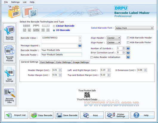This screenshot has width=158, height=123.
Task: Switch to Image Settings tab
Action: (81, 62)
